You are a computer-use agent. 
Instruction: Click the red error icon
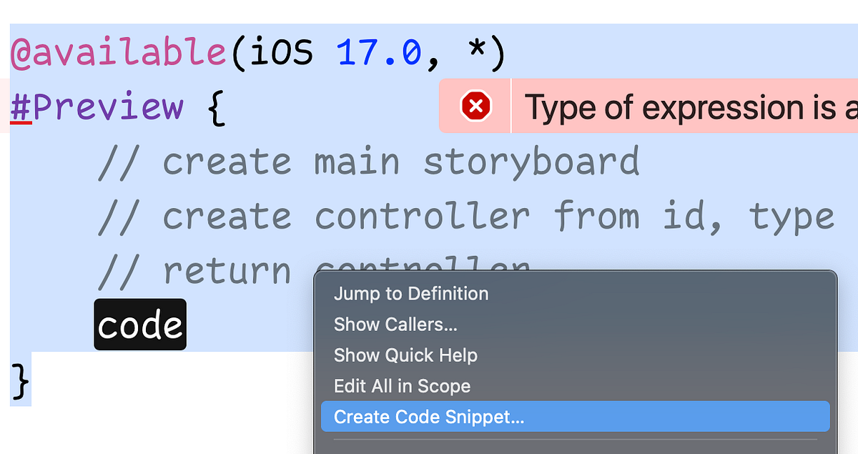[x=475, y=107]
